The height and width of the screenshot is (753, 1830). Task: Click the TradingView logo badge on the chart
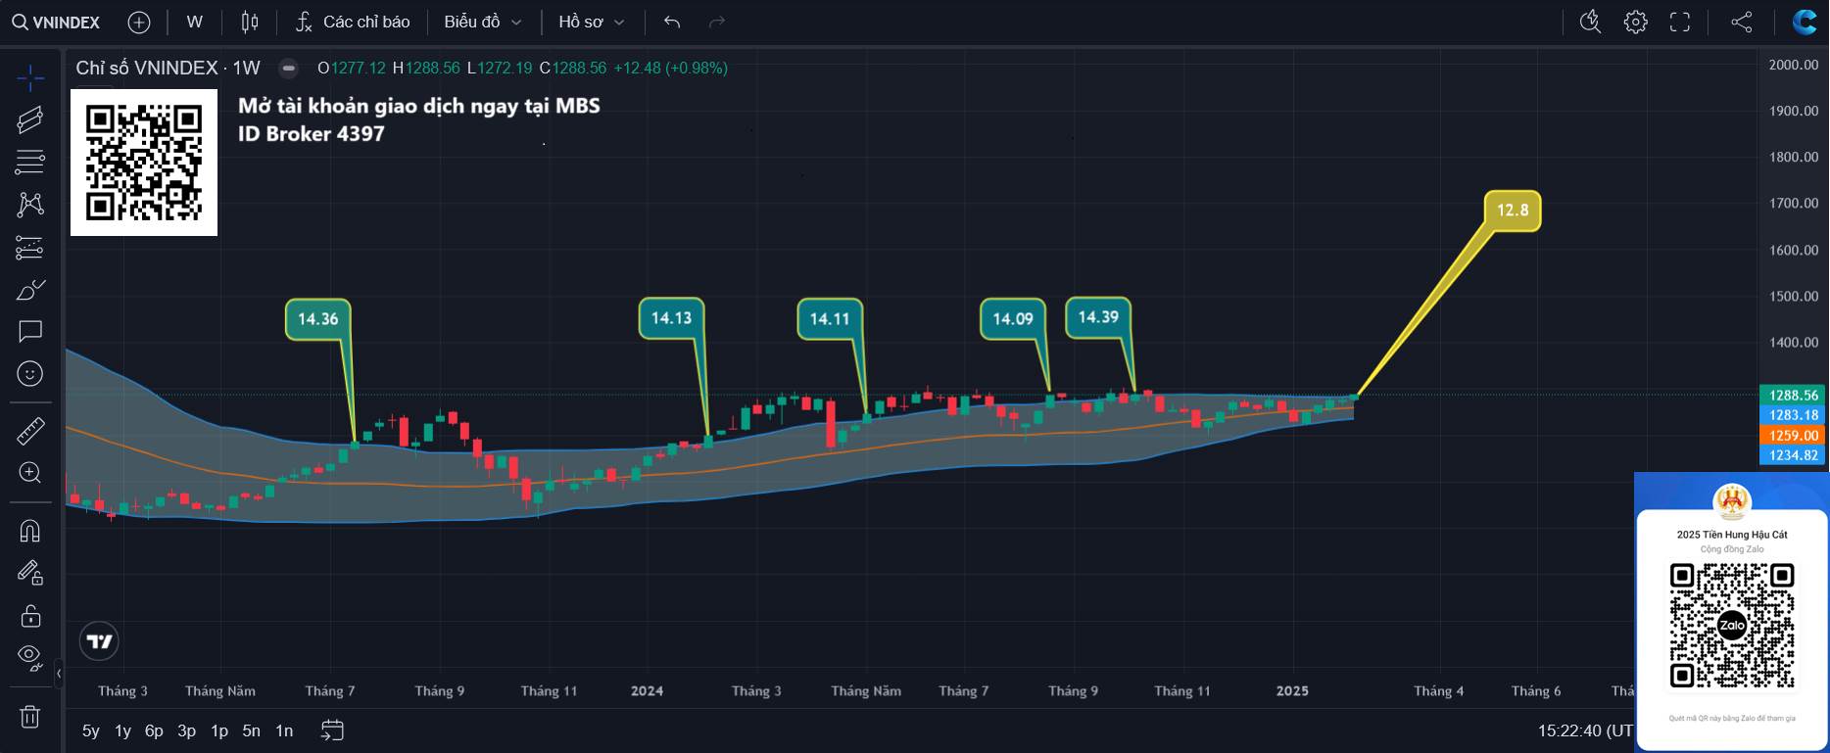100,641
